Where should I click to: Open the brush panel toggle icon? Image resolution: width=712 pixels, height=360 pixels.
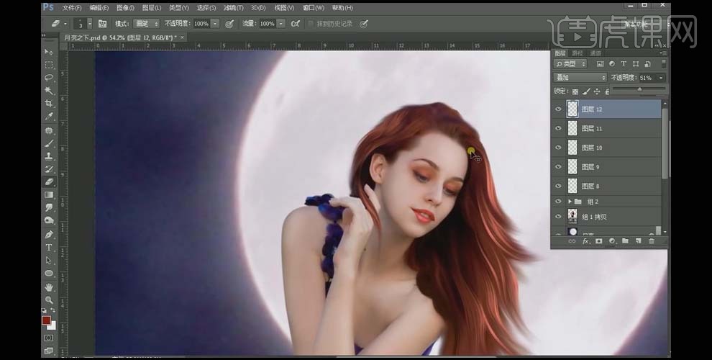tap(102, 24)
